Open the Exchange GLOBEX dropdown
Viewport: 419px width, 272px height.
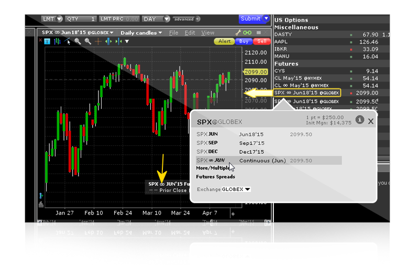(x=236, y=189)
